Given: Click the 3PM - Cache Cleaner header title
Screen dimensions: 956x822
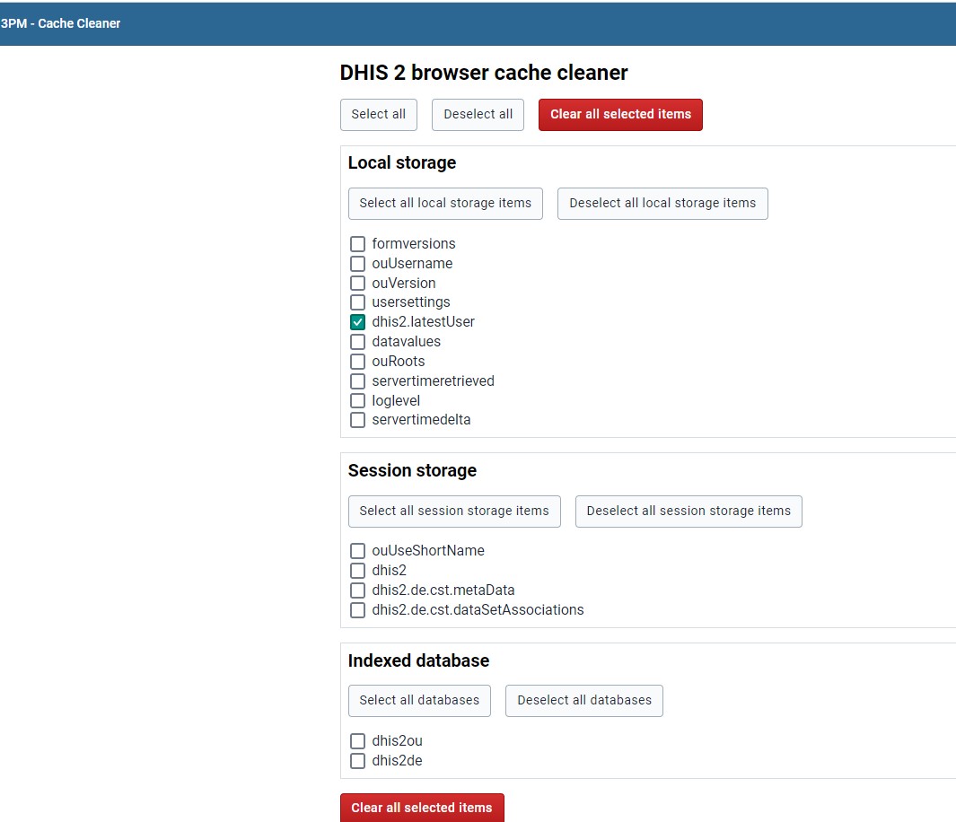Looking at the screenshot, I should click(60, 23).
